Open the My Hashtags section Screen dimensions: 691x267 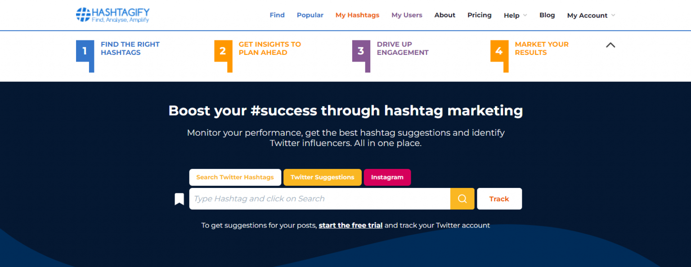[x=357, y=15]
